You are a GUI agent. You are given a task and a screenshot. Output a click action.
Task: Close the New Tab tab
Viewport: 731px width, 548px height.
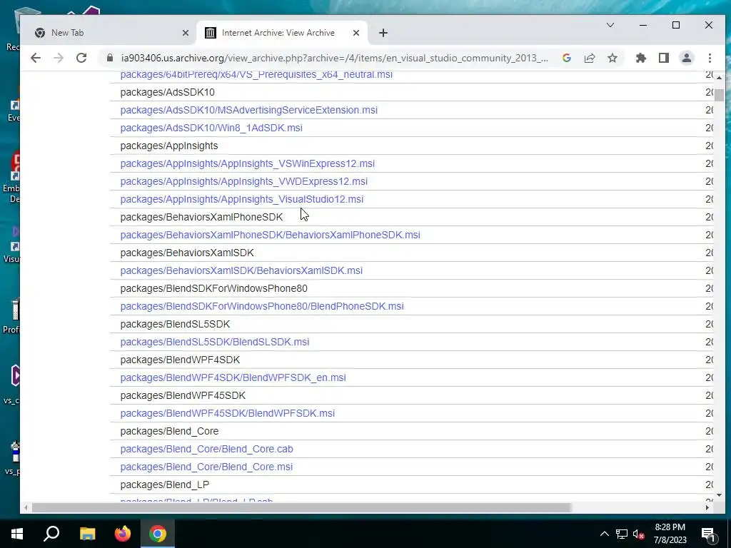tap(185, 33)
